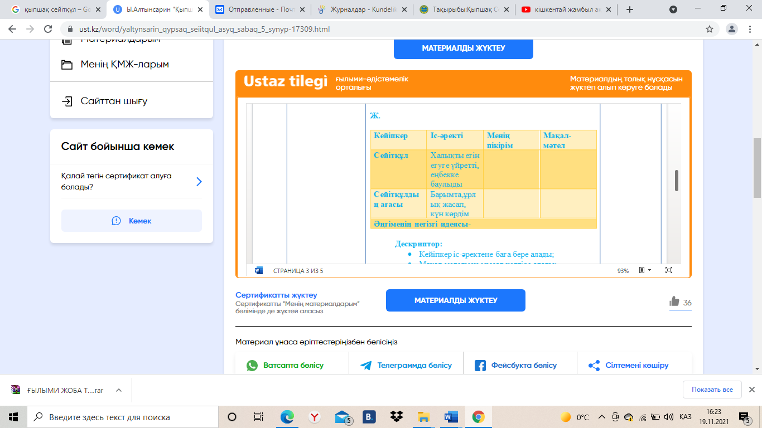The image size is (762, 428).
Task: Open the Chrome three-dot menu
Action: click(749, 29)
